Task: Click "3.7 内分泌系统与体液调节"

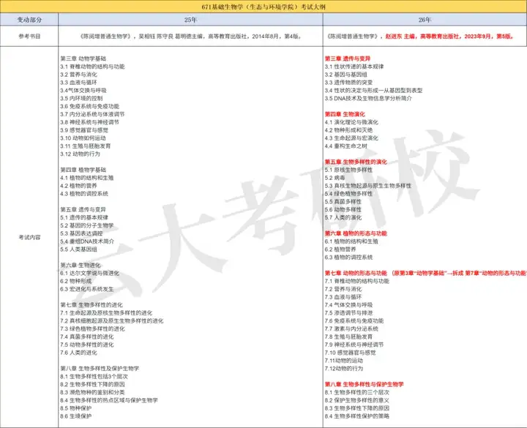Action: 92,114
